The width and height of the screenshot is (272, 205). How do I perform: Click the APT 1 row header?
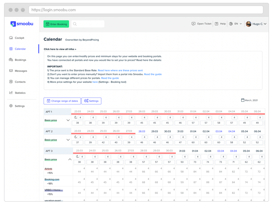click(x=57, y=112)
